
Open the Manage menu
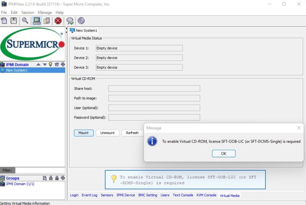45,12
